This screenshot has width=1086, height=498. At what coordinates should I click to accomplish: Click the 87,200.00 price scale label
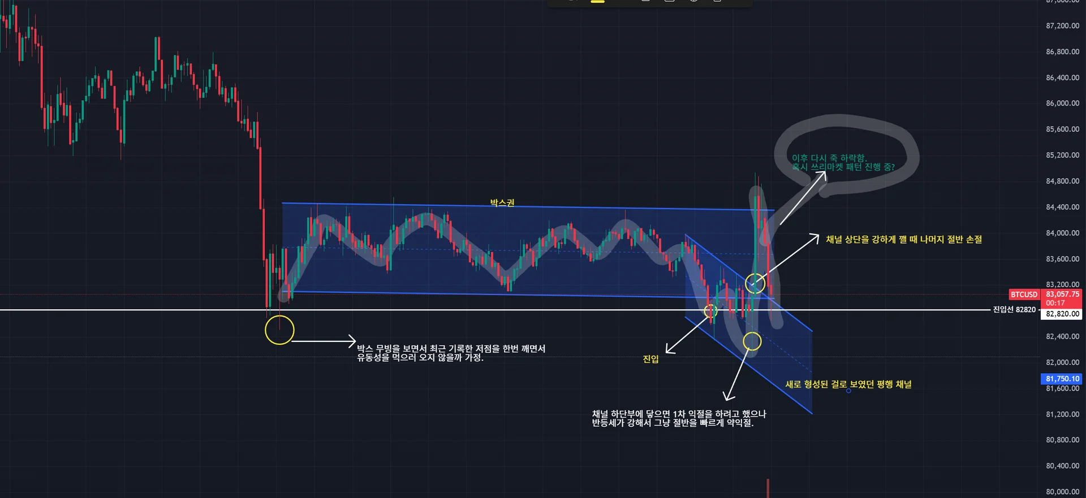point(1062,26)
